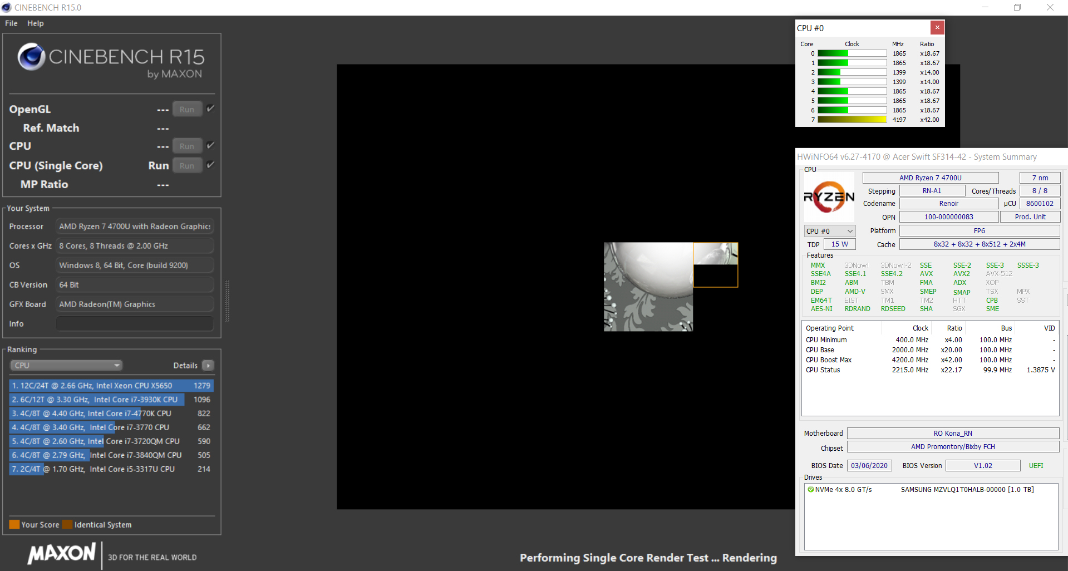This screenshot has height=571, width=1068.
Task: Click the Processor name field
Action: (x=135, y=227)
